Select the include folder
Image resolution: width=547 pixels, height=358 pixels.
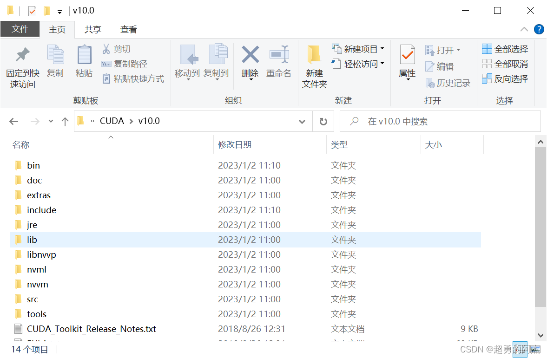coord(245,210)
